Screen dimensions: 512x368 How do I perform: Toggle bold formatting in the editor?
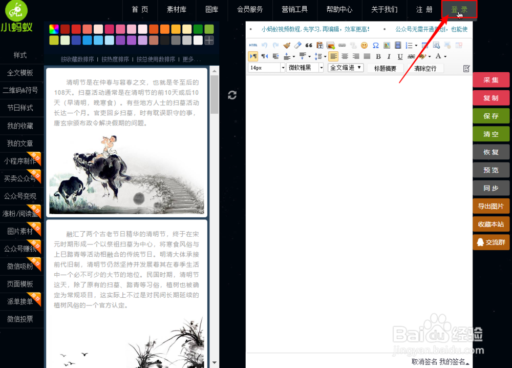[x=378, y=56]
